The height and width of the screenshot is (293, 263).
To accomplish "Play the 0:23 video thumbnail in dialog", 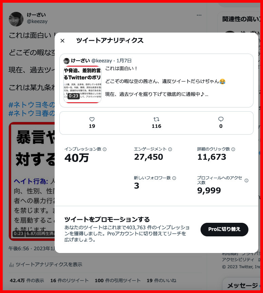I will (82, 84).
